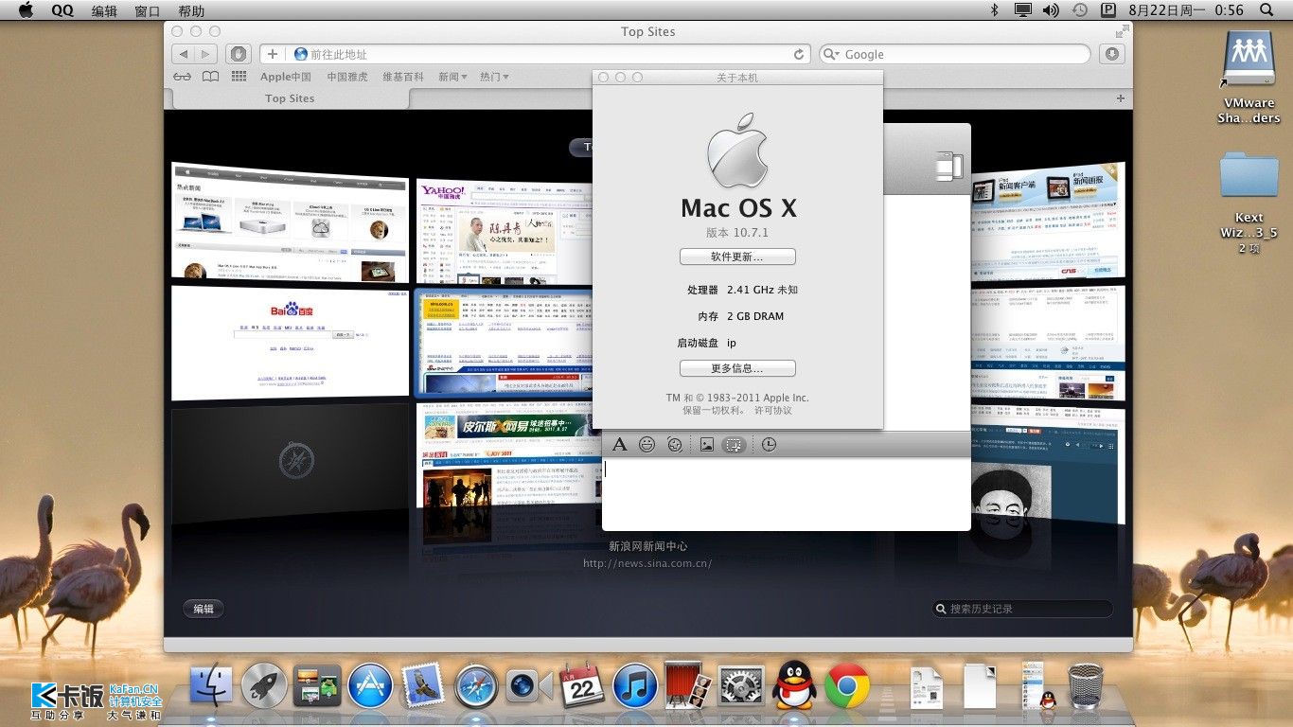Click 软件更新… button in About window

[x=737, y=257]
